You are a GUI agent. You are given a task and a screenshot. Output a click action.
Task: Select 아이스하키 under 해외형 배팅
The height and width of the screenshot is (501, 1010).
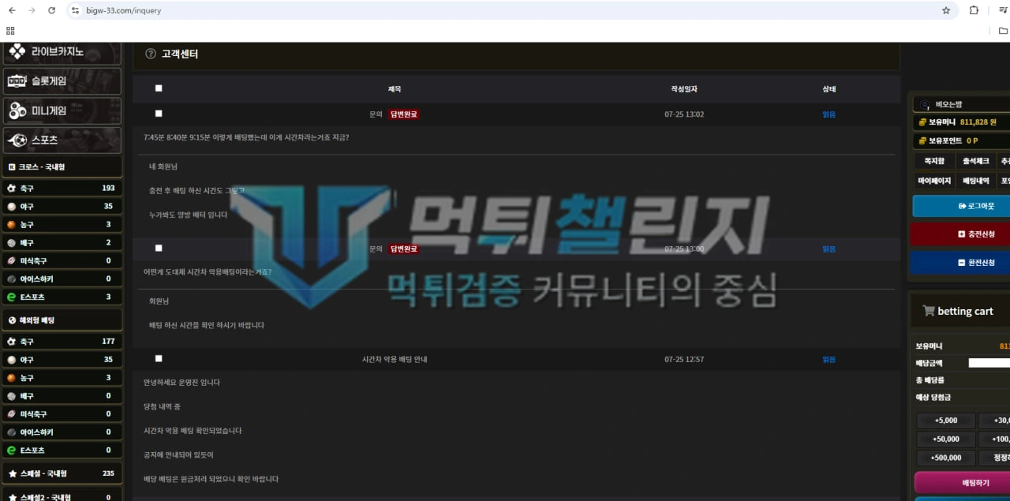point(62,432)
